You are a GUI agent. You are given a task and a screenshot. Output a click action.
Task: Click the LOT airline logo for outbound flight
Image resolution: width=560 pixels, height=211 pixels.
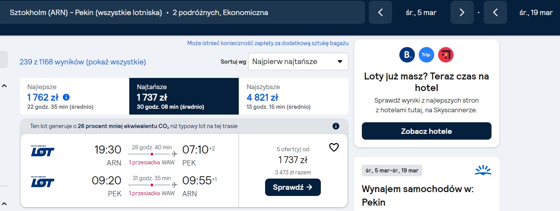click(43, 151)
